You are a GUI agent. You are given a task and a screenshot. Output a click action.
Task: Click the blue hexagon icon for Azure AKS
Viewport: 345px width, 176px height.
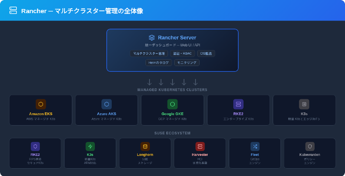pos(106,104)
